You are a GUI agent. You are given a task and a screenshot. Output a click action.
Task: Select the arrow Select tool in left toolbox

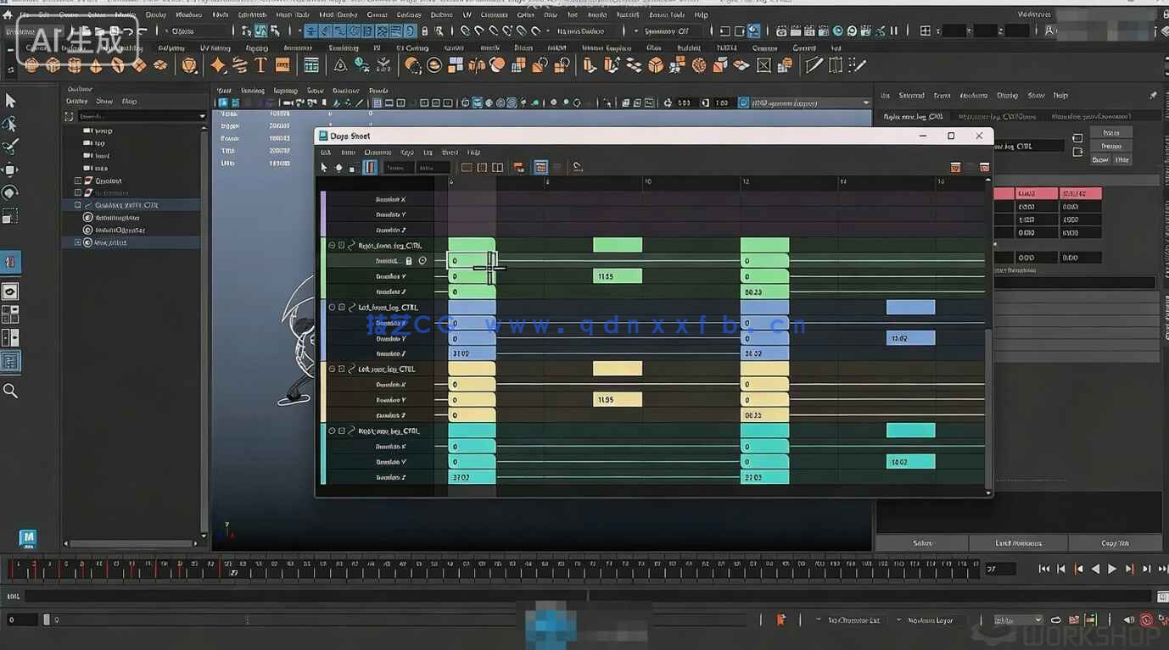[x=10, y=101]
